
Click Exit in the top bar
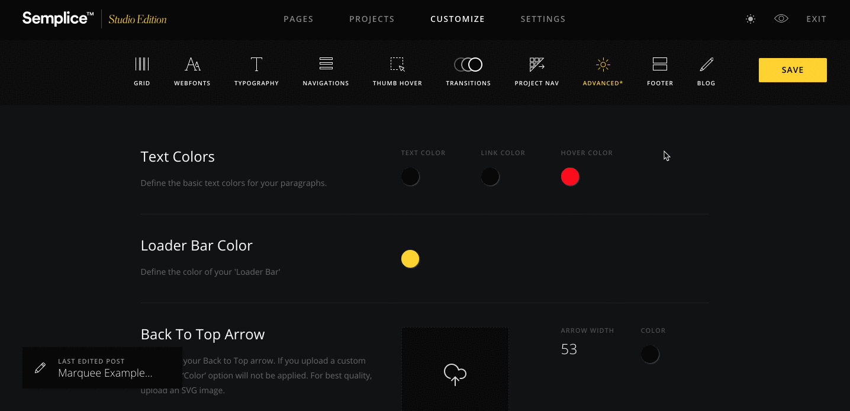pyautogui.click(x=816, y=19)
